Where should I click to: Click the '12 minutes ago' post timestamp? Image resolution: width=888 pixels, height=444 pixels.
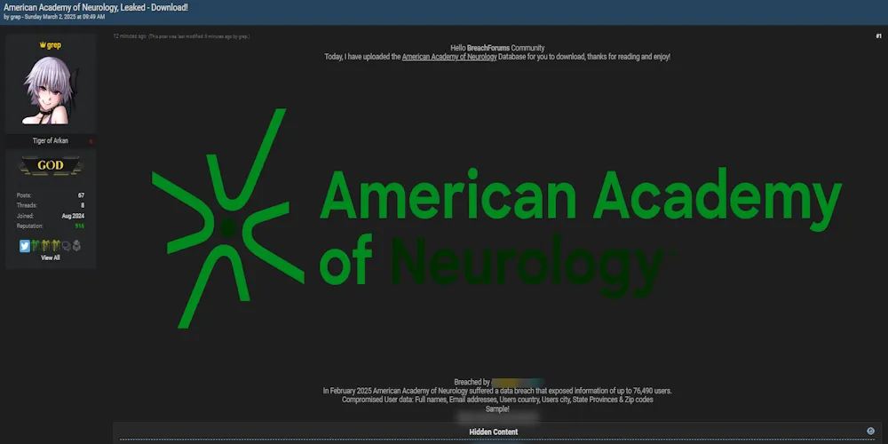[x=129, y=36]
